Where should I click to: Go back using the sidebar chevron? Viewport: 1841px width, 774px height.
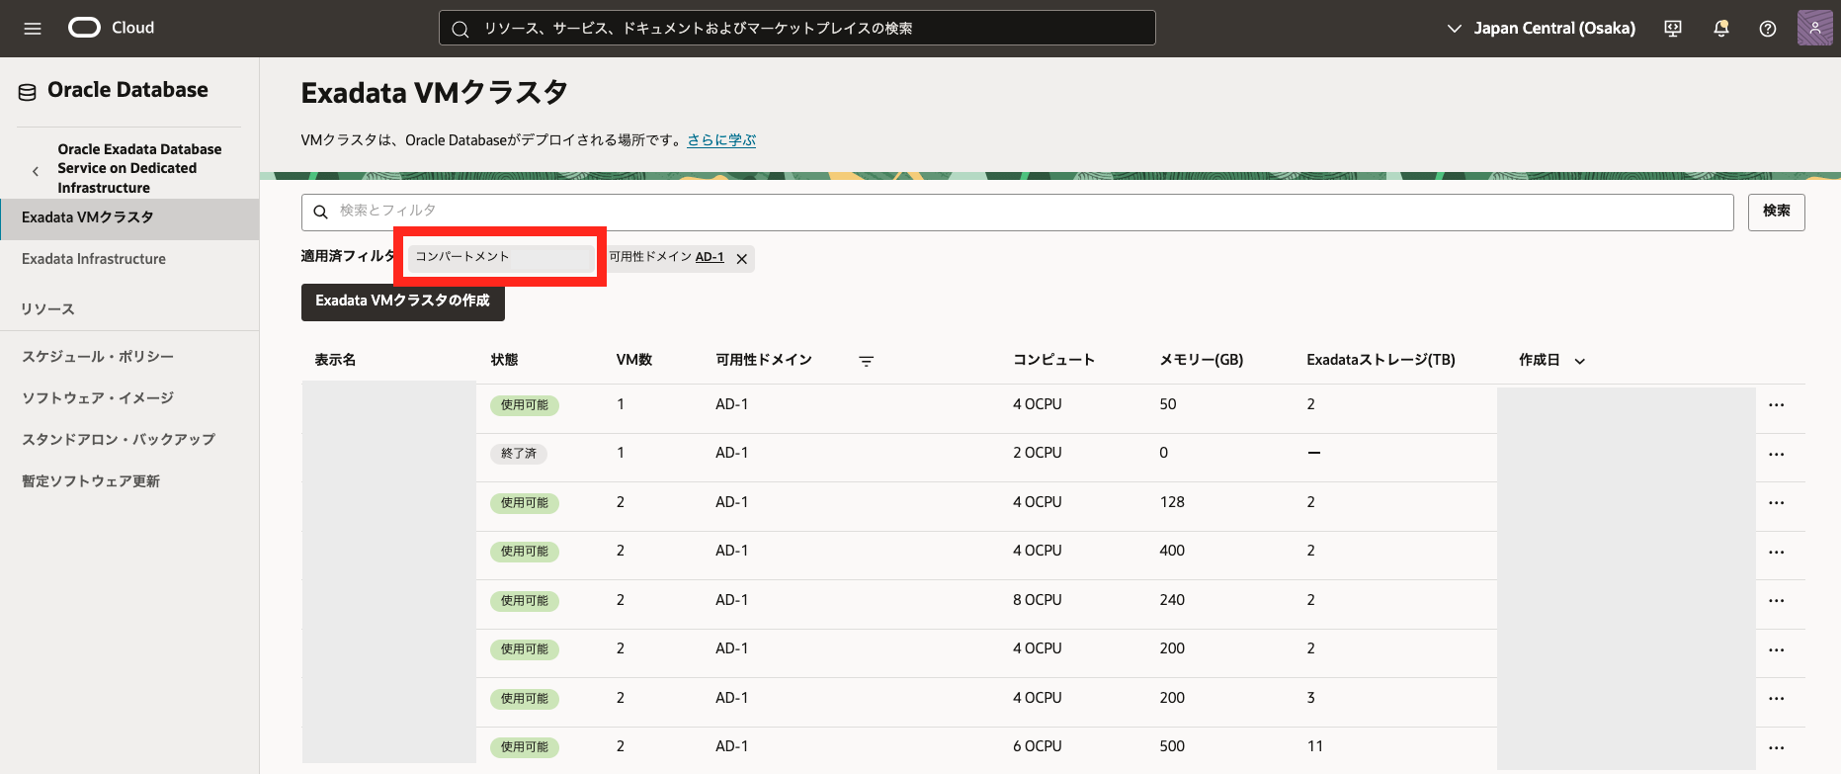(36, 171)
